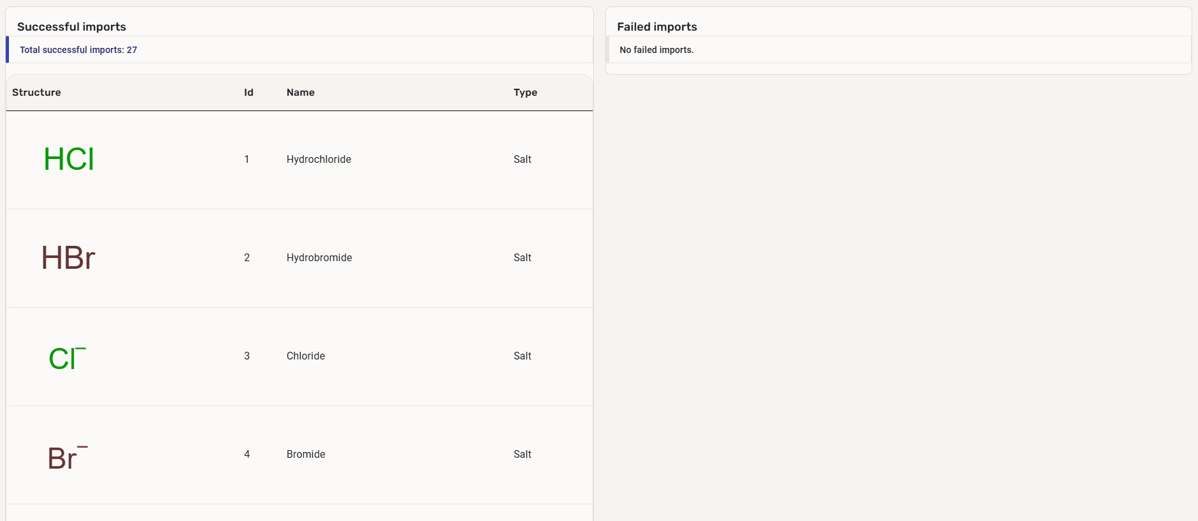Click the Id column header
This screenshot has height=521, width=1198.
coord(248,93)
